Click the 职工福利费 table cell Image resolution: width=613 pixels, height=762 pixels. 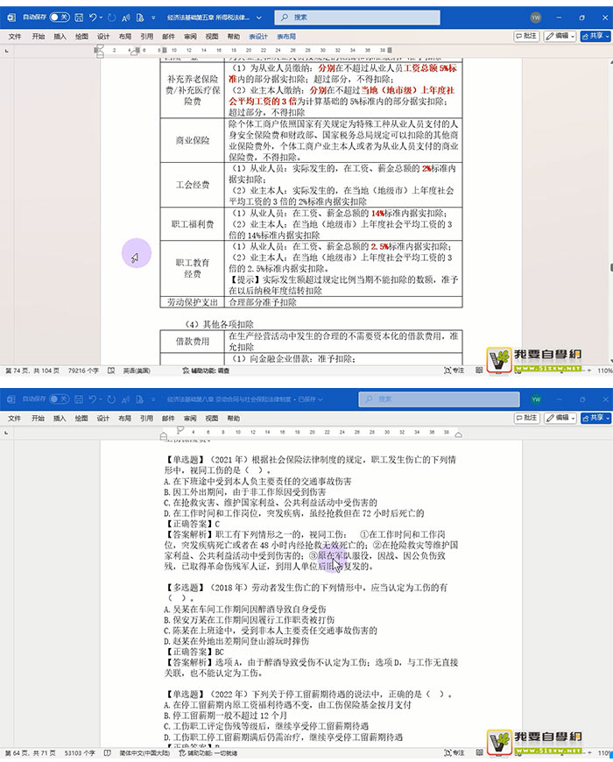193,224
